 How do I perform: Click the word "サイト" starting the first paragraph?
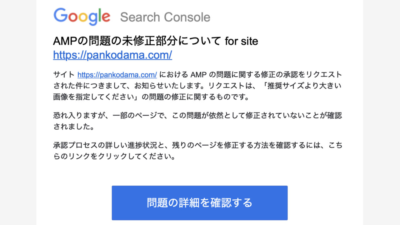[64, 75]
